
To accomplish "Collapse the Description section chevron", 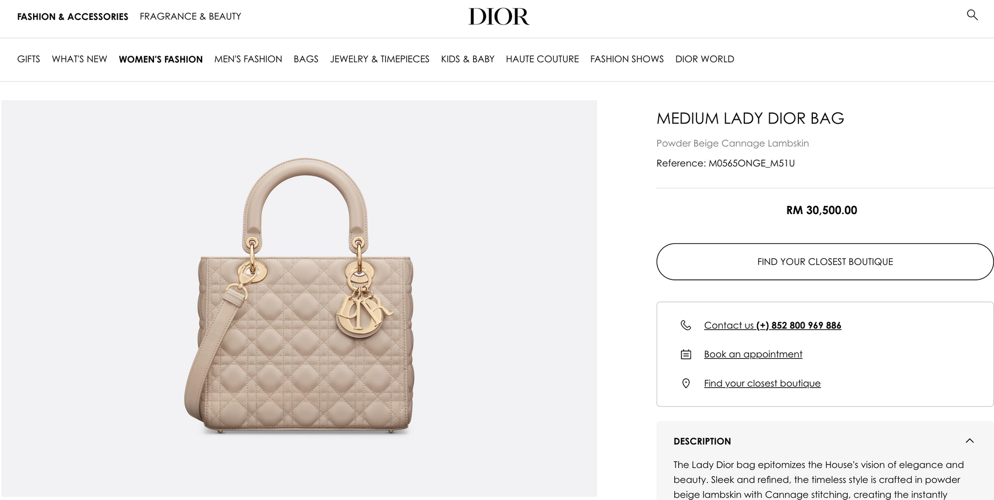I will pyautogui.click(x=970, y=440).
